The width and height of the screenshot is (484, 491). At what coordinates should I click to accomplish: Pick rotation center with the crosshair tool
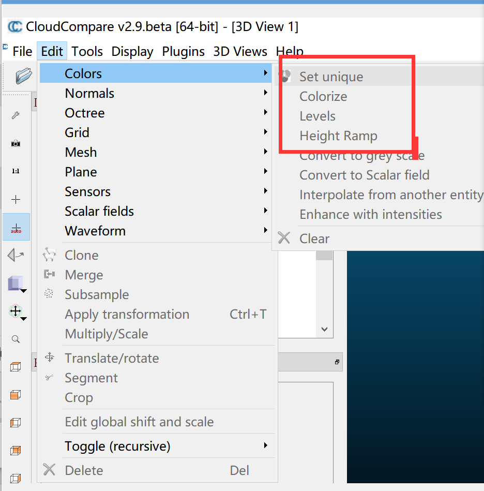tap(16, 199)
